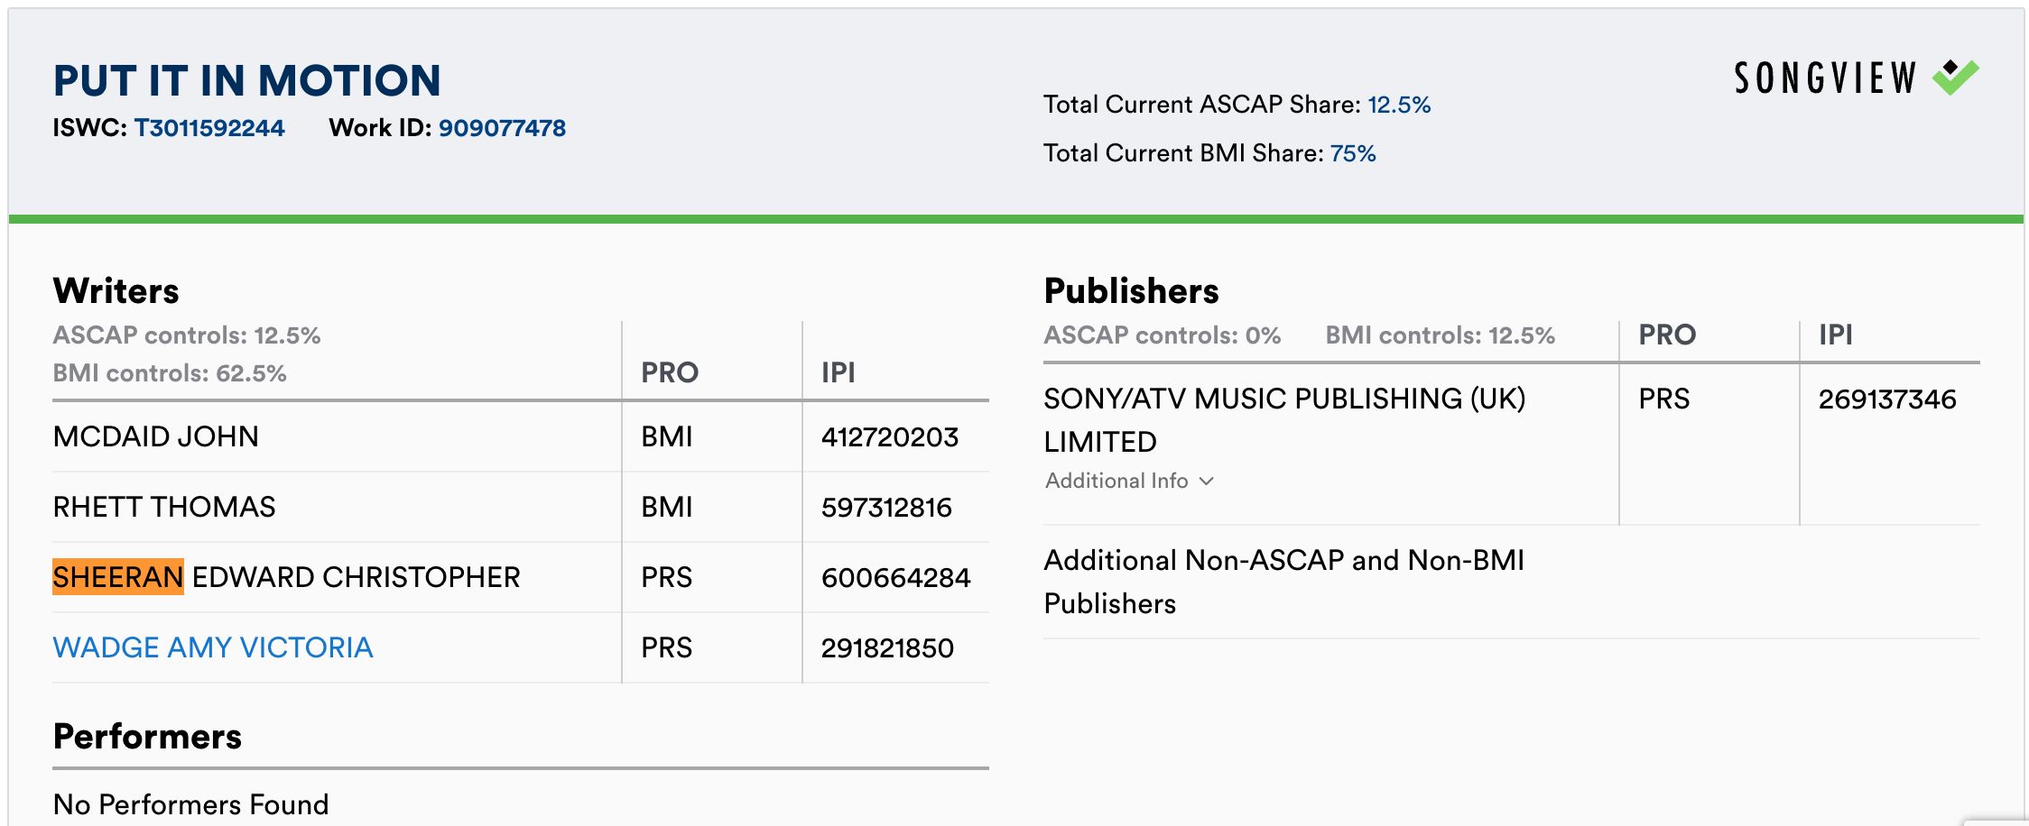This screenshot has height=826, width=2029.
Task: Click IPI number 412720203
Action: [890, 437]
